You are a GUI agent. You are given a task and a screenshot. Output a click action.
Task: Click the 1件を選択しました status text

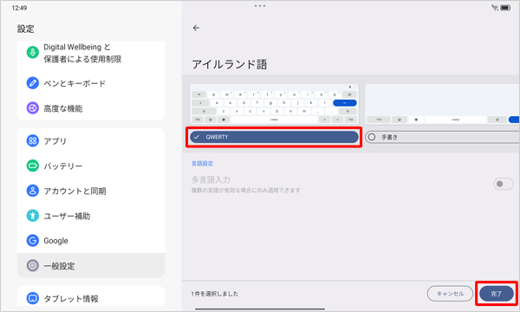215,294
